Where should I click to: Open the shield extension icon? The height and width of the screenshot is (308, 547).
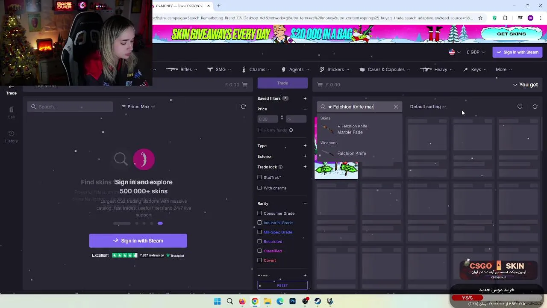494,18
